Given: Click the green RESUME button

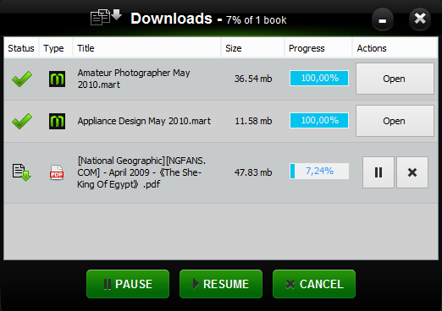Looking at the screenshot, I should 221,284.
